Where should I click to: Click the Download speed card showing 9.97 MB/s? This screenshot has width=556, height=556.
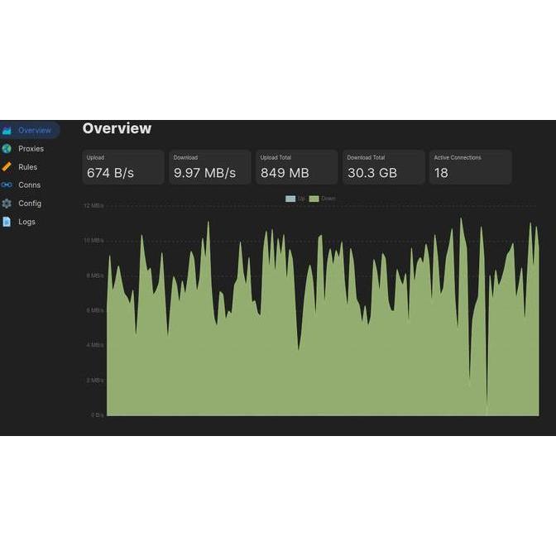[x=209, y=167]
